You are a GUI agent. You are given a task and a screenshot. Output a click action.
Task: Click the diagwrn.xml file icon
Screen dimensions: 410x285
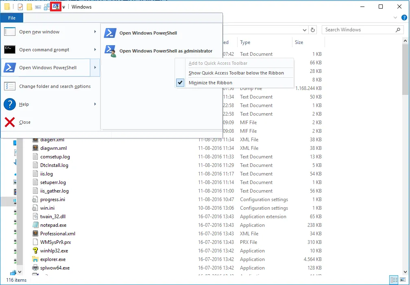coord(35,148)
